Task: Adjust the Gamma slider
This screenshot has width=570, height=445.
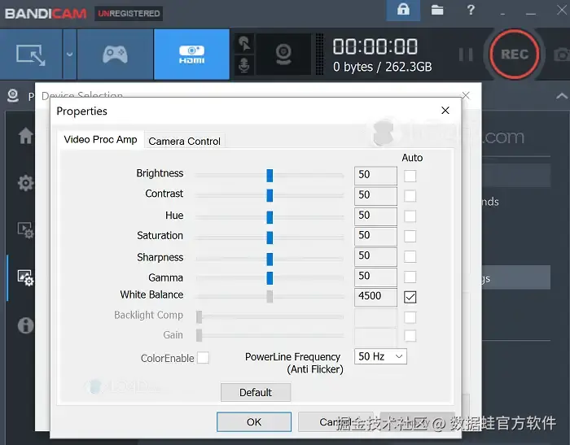Action: click(x=270, y=278)
